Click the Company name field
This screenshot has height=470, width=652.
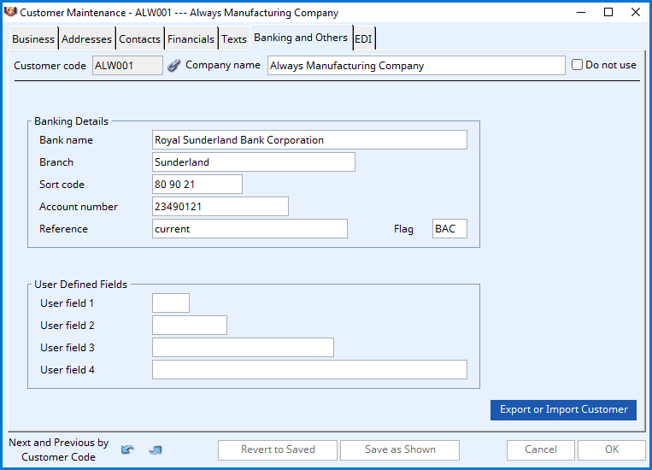coord(416,65)
